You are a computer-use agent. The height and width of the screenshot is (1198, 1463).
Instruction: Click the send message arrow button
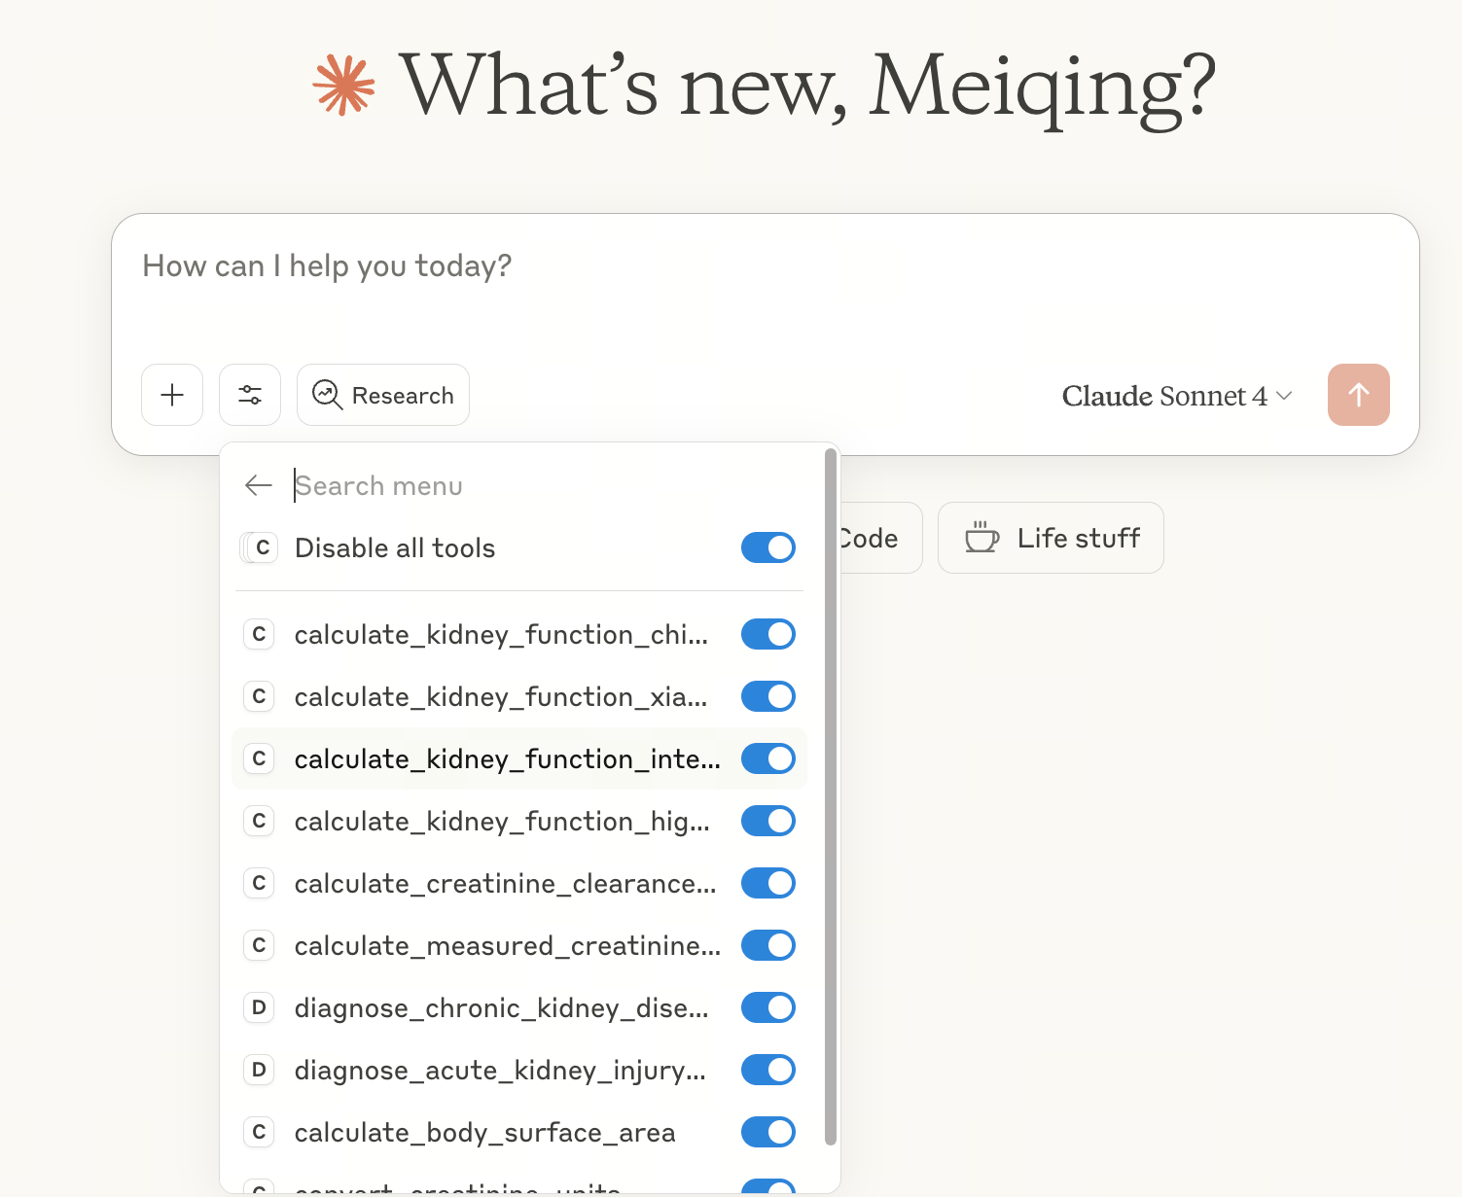coord(1359,395)
